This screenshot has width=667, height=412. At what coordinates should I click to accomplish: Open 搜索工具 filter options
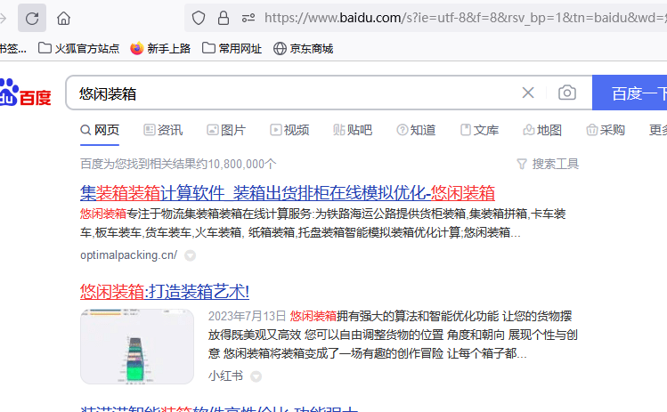[548, 164]
